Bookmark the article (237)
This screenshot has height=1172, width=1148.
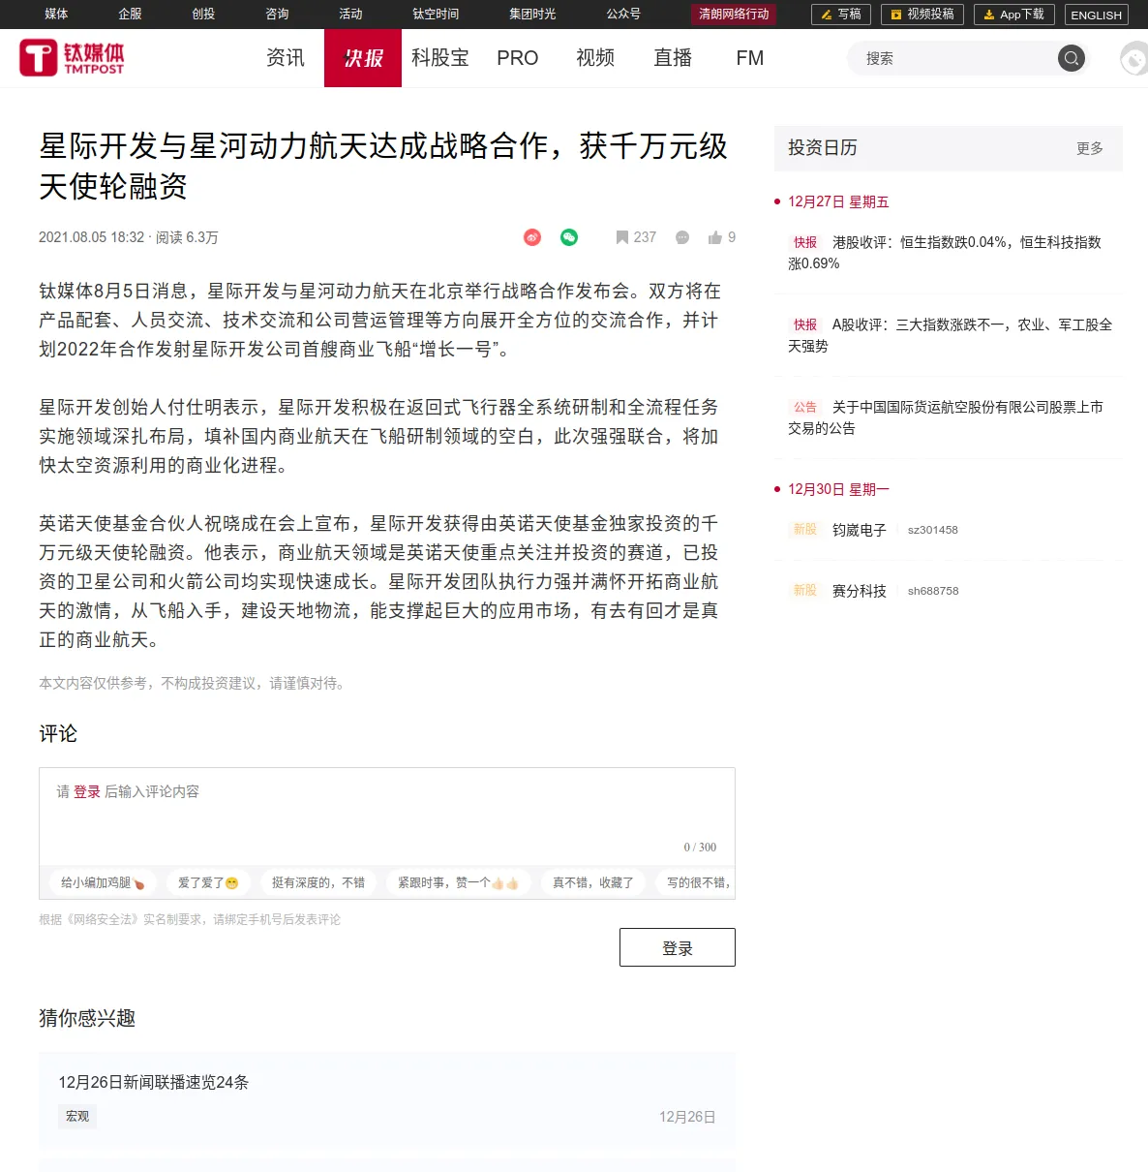click(x=636, y=237)
